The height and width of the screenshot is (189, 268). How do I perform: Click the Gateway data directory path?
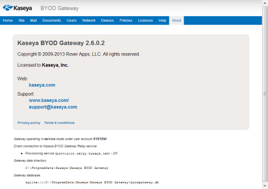pyautogui.click(x=67, y=168)
